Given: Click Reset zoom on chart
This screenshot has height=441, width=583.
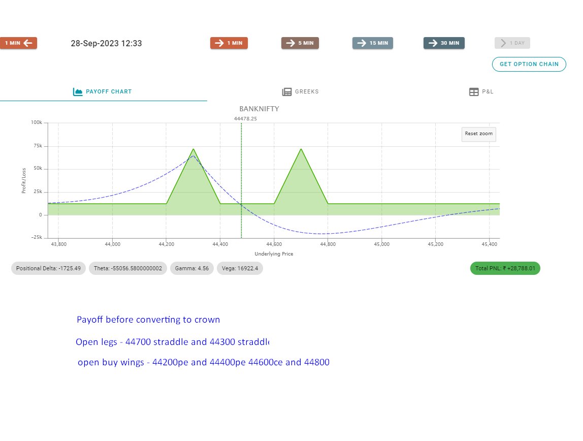Looking at the screenshot, I should tap(478, 134).
